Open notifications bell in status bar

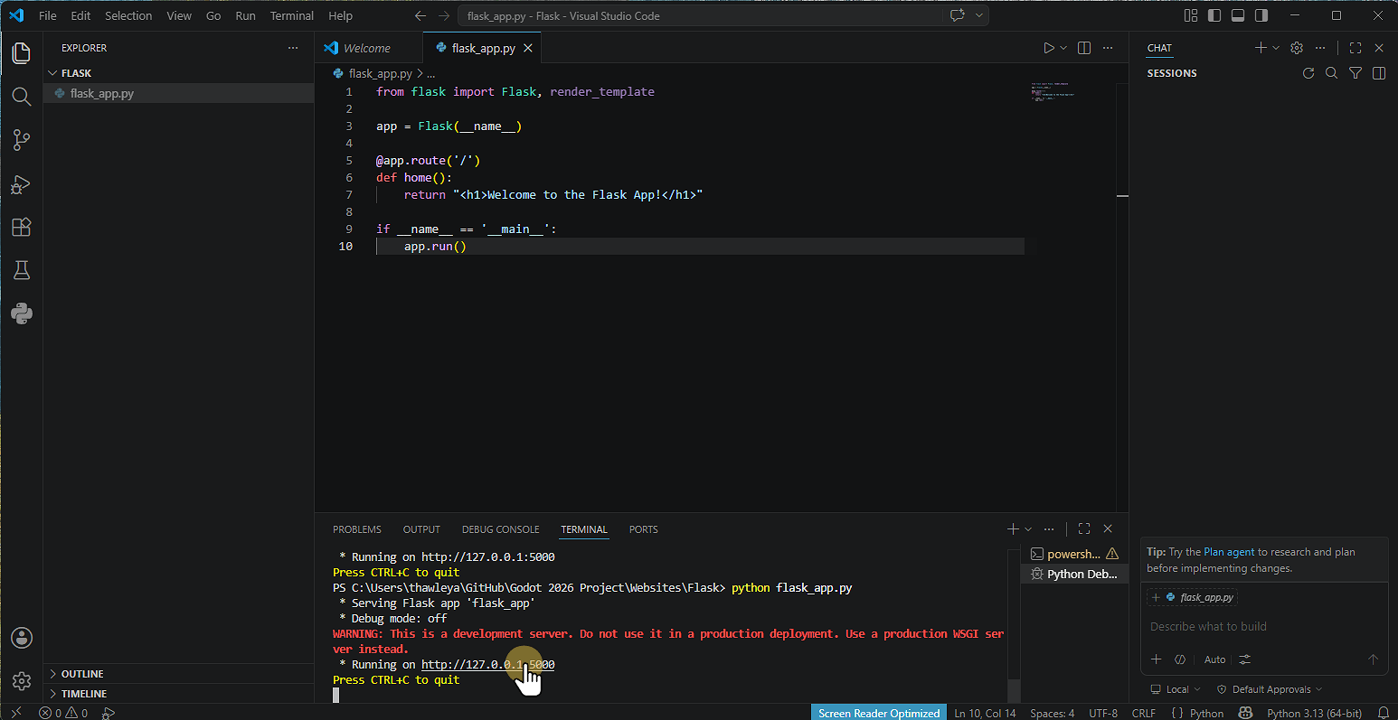[1383, 713]
